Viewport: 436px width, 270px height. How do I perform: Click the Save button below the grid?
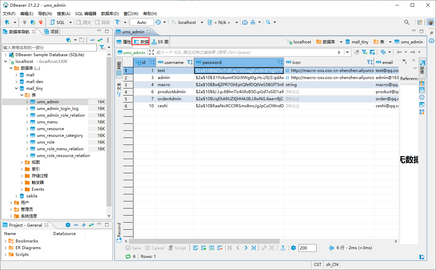point(133,248)
